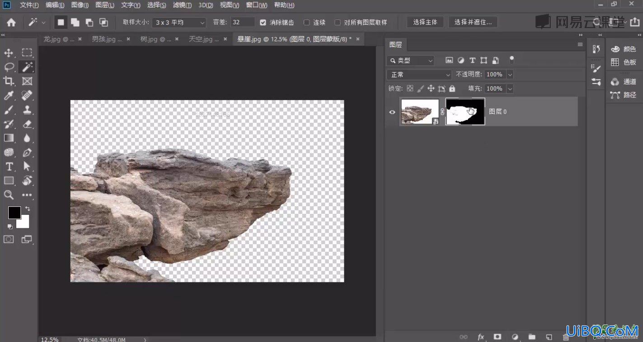The image size is (643, 342).
Task: Lock transparent pixels of the layer
Action: tap(410, 88)
